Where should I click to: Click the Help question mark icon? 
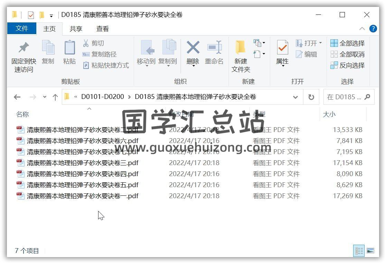tap(373, 29)
